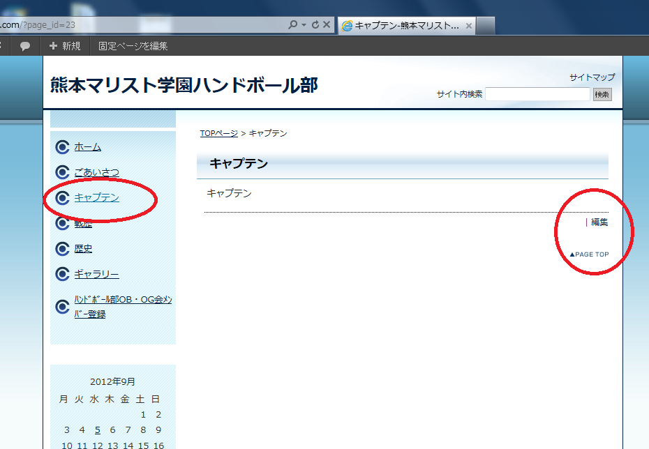The image size is (649, 449).
Task: Jump up via ▲PAGE TOP link
Action: pos(590,254)
